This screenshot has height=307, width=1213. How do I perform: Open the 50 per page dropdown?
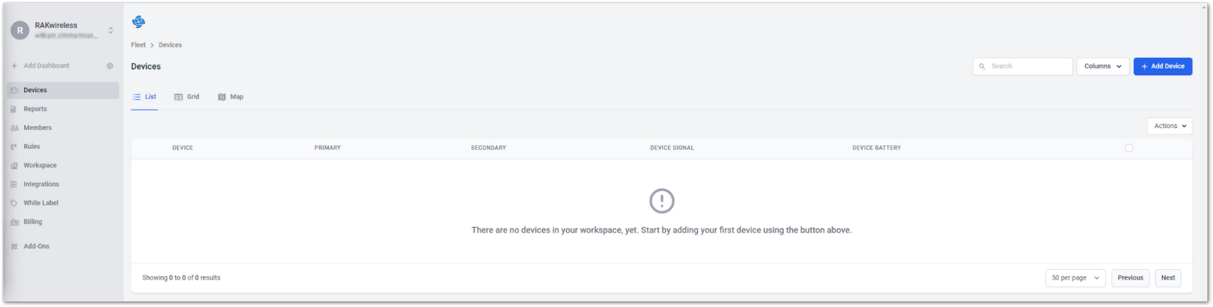[1075, 278]
